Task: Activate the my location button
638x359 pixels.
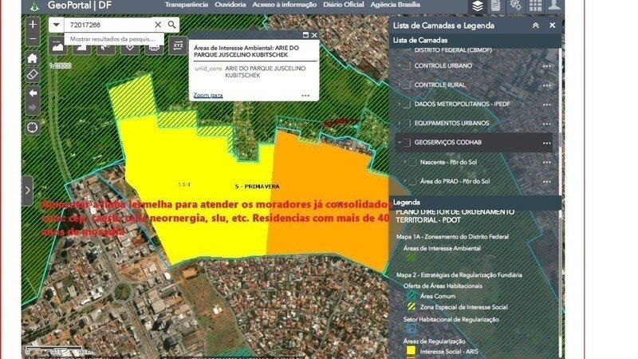Action: pos(33,127)
